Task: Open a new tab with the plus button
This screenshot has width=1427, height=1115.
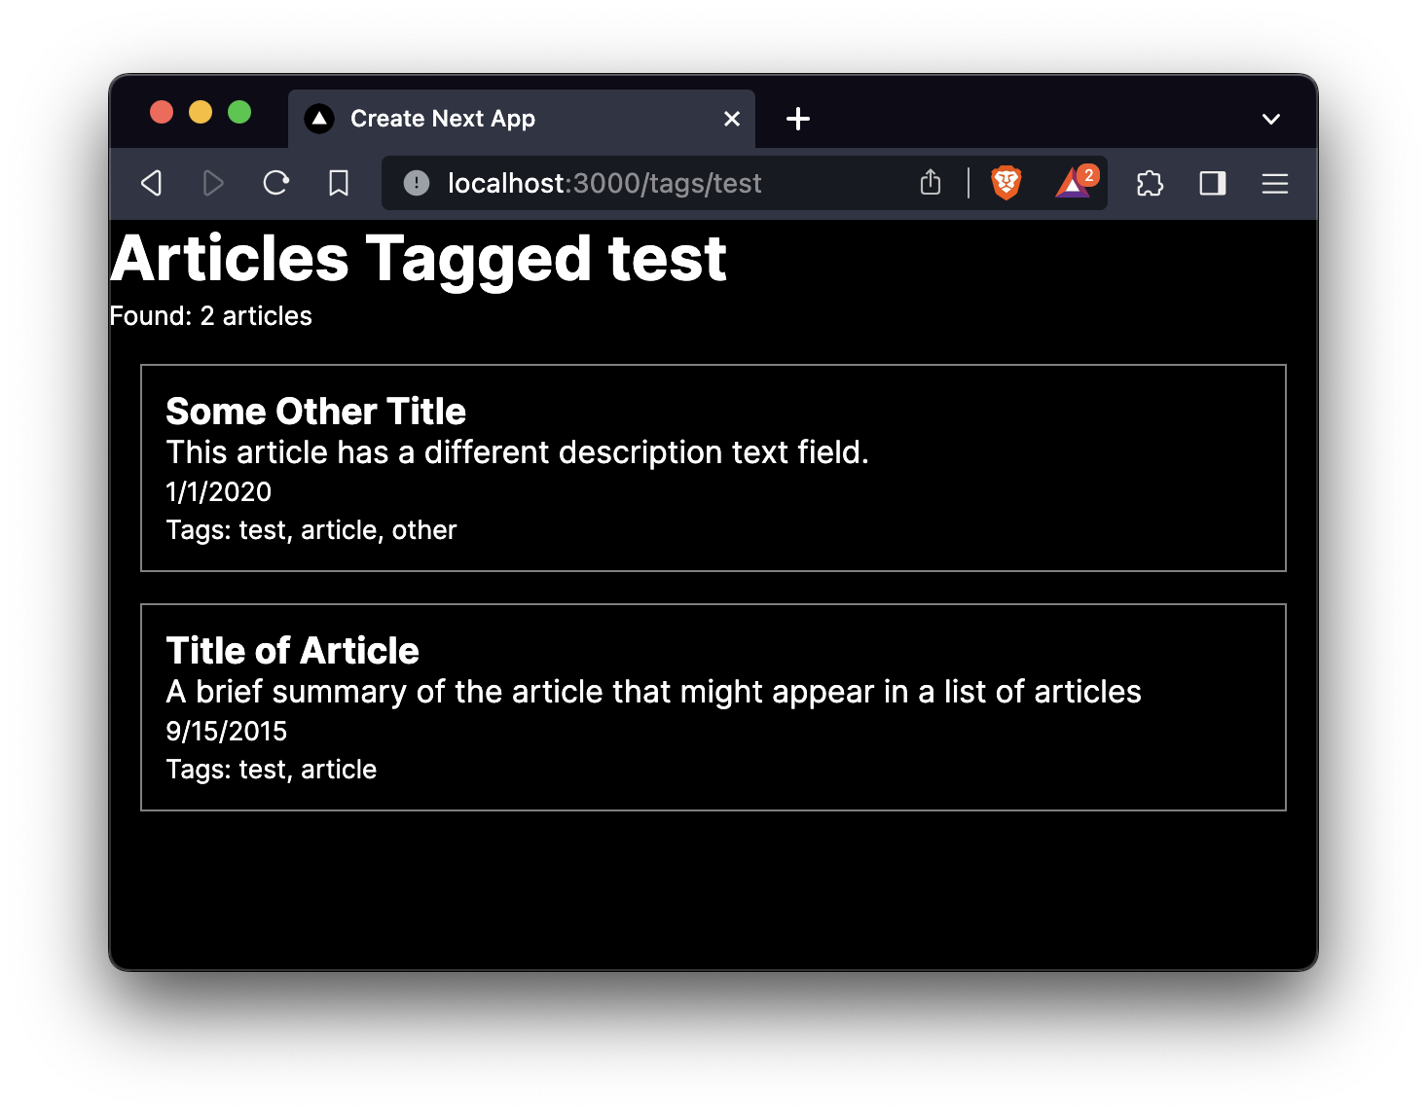Action: point(798,119)
